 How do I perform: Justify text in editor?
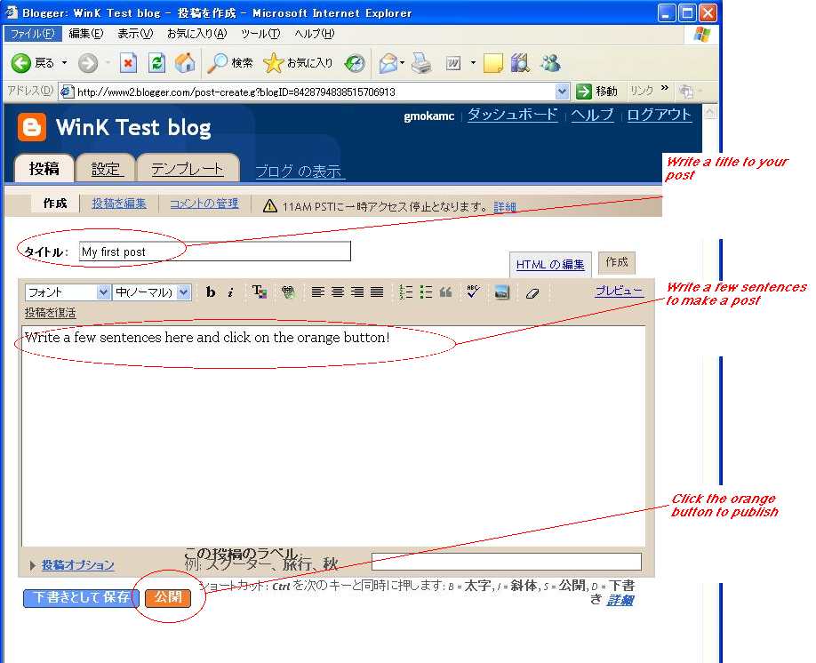pyautogui.click(x=377, y=292)
